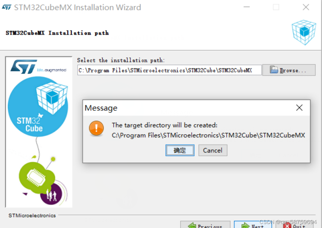
Task: Click the ST logo in title bar
Action: (x=6, y=7)
